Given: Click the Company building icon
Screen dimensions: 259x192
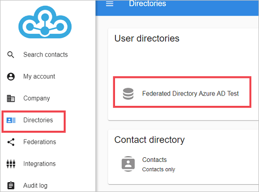Looking at the screenshot, I should 11,98.
